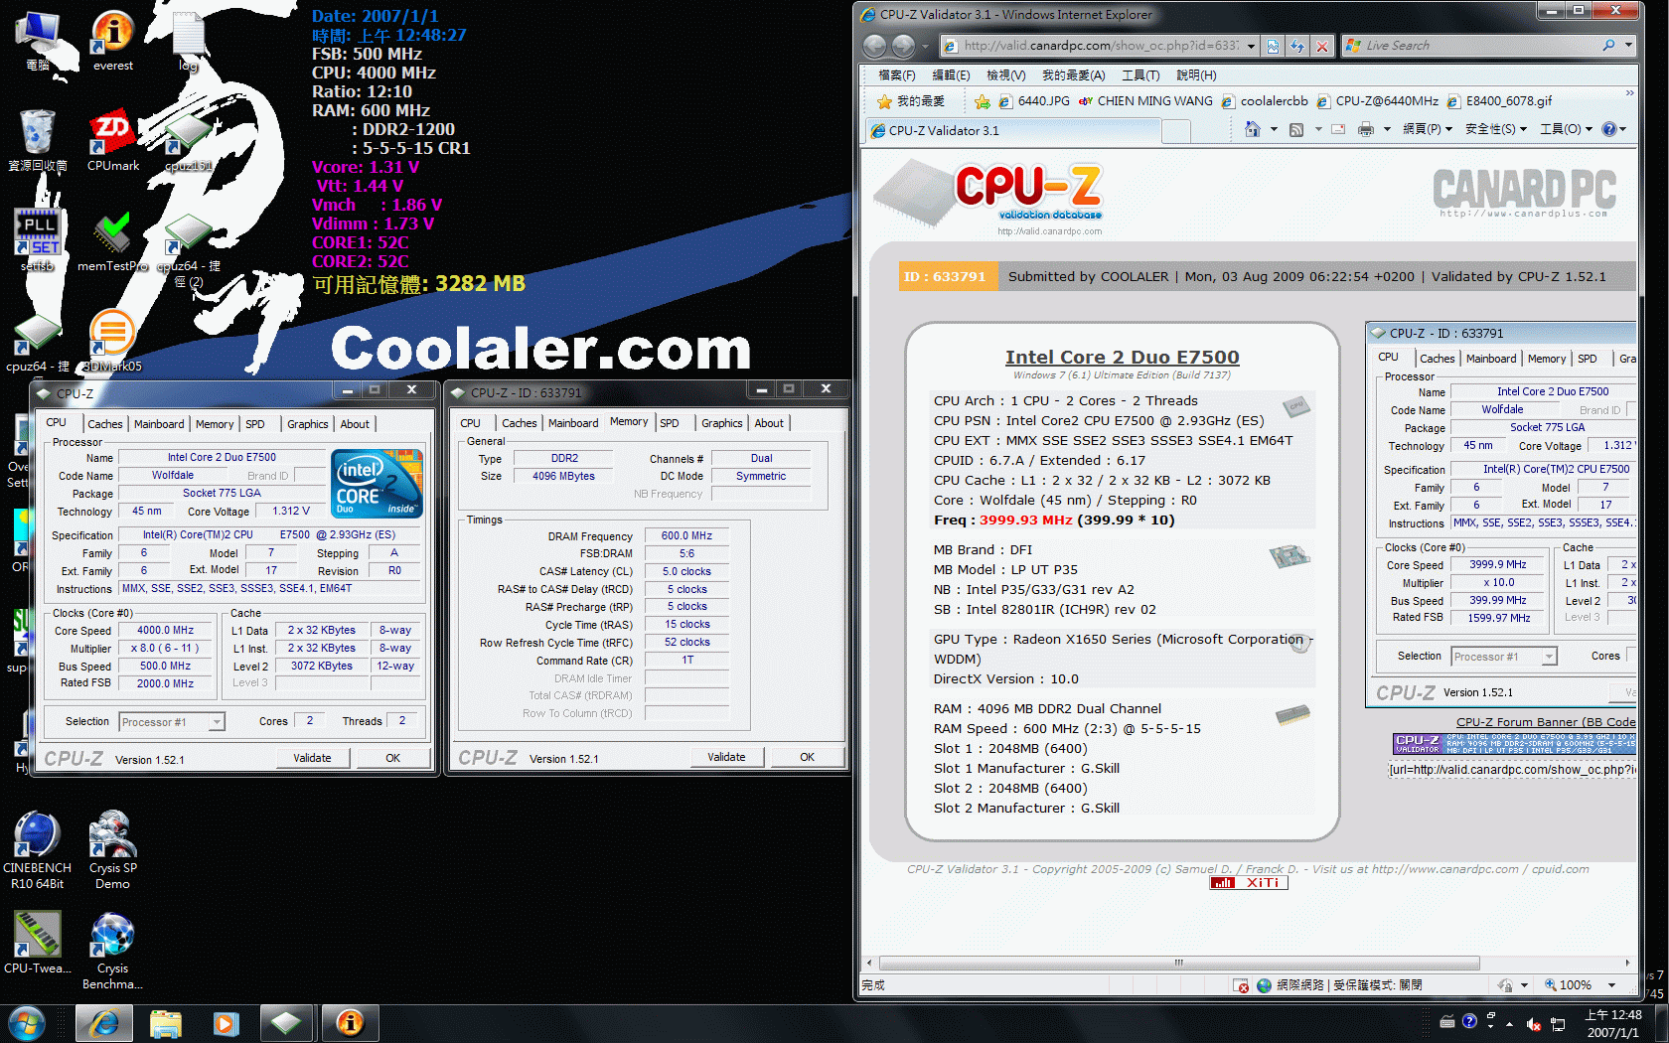Select Mainboard tab in CPU-Z ID 633791 window

click(x=573, y=423)
